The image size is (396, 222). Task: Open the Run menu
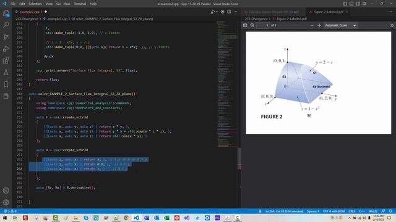tap(67, 4)
